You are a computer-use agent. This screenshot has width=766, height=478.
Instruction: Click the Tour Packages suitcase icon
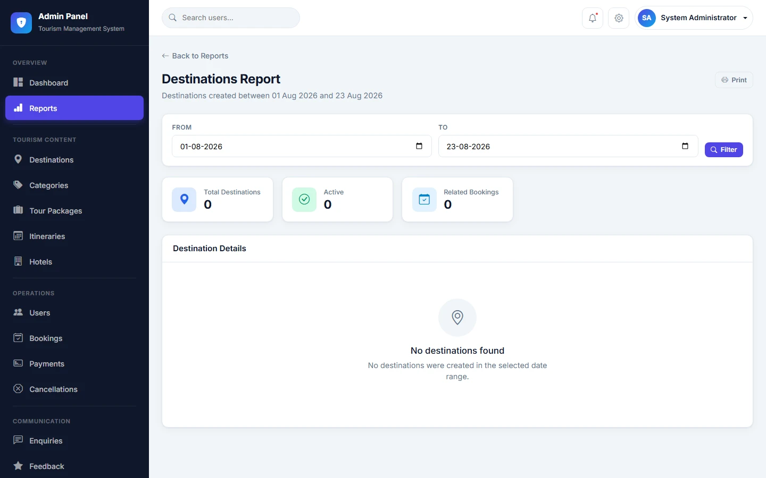[18, 210]
